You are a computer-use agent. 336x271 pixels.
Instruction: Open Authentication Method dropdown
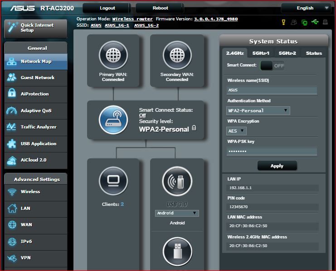258,111
